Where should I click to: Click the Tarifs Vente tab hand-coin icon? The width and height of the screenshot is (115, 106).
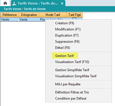[14, 3]
